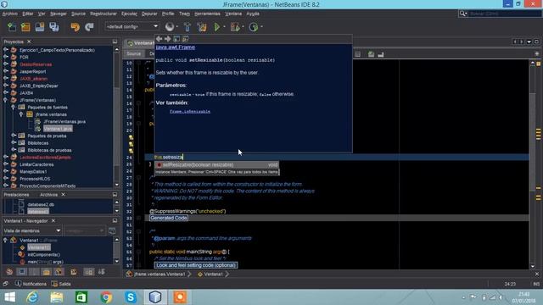Viewport: 543px width, 305px height.
Task: Click the New File toolbar icon
Action: [12, 27]
